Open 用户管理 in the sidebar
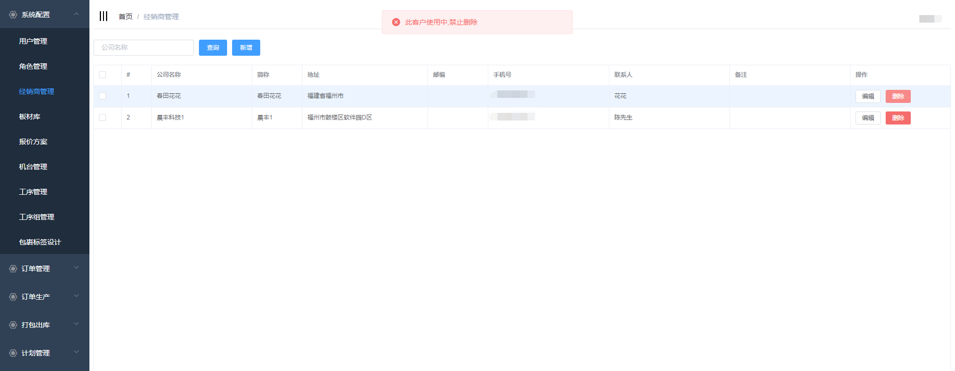Screen dimensions: 955x371 pos(33,41)
